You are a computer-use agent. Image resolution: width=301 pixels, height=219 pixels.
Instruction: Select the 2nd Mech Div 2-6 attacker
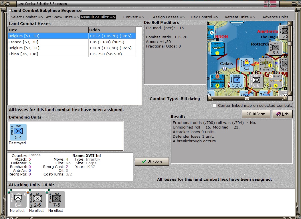point(37,200)
